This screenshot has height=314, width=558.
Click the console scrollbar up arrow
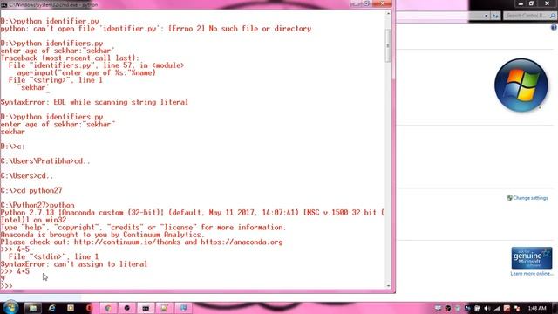[x=388, y=14]
